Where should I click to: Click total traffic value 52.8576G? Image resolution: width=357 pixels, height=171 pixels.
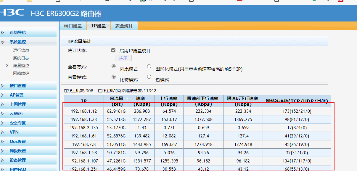[x=116, y=136]
